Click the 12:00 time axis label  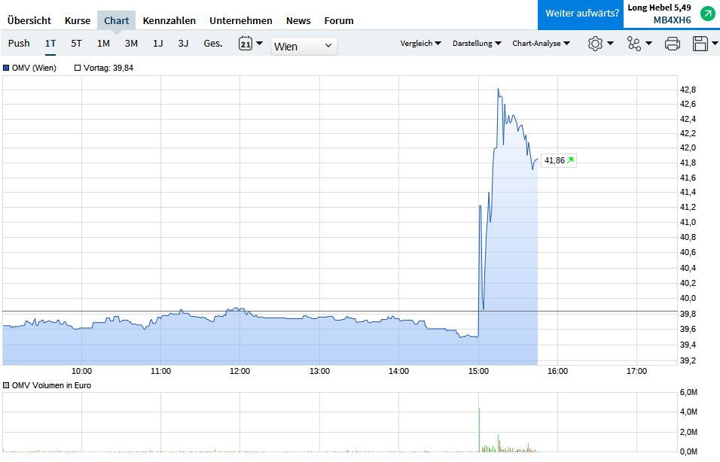(x=239, y=371)
